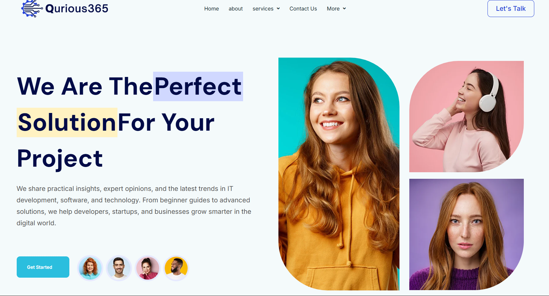Open the about page link
Viewport: 549px width, 296px height.
tap(236, 9)
